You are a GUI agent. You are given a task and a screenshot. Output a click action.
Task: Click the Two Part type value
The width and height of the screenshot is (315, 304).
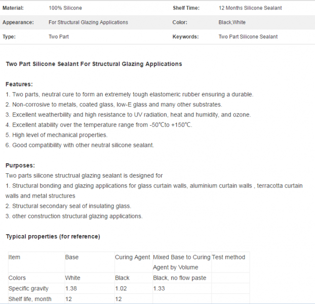point(59,37)
